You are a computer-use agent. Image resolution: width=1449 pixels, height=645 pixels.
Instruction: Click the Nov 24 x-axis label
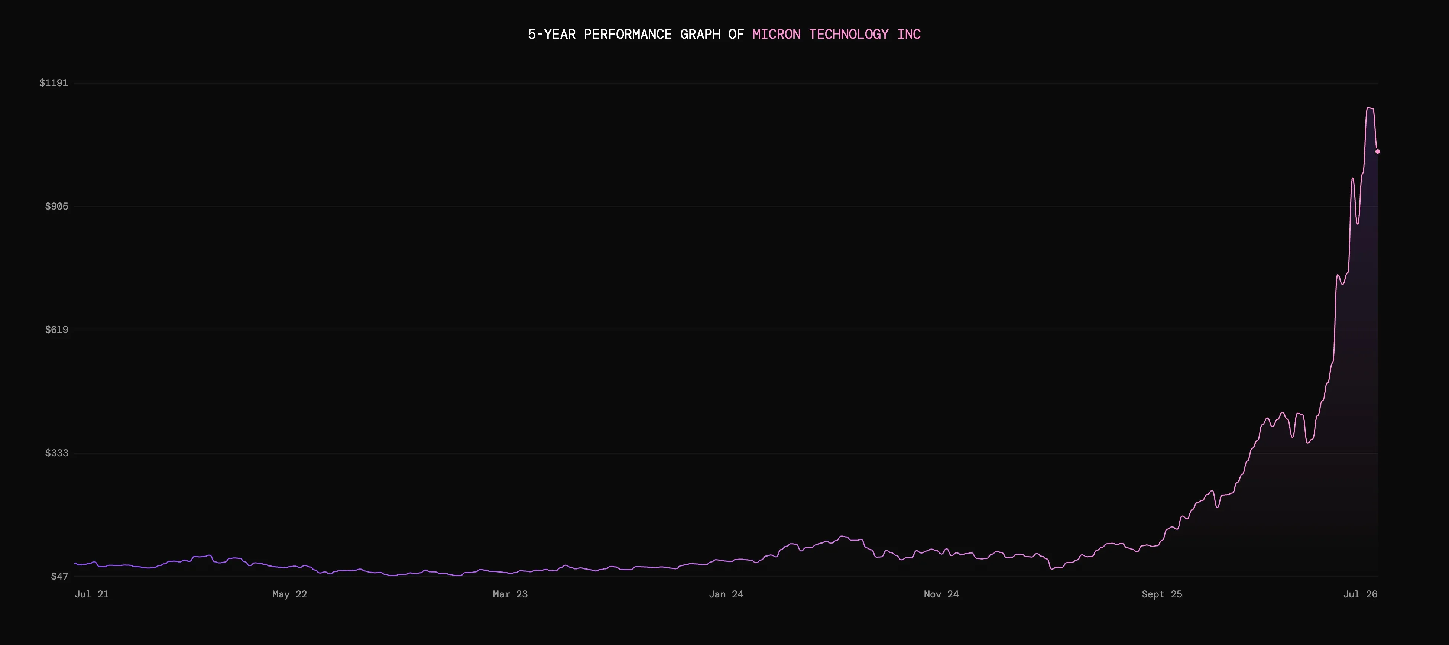tap(941, 594)
